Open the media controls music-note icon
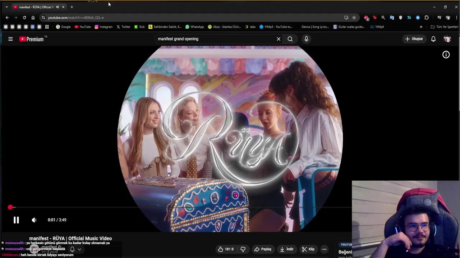Viewport: 460px width, 258px height. point(439,18)
